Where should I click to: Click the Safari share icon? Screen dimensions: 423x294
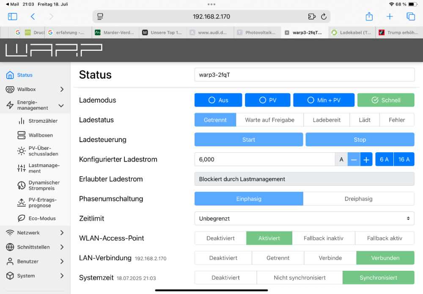click(369, 16)
